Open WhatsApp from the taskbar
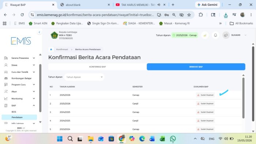The height and width of the screenshot is (144, 256). [173, 139]
